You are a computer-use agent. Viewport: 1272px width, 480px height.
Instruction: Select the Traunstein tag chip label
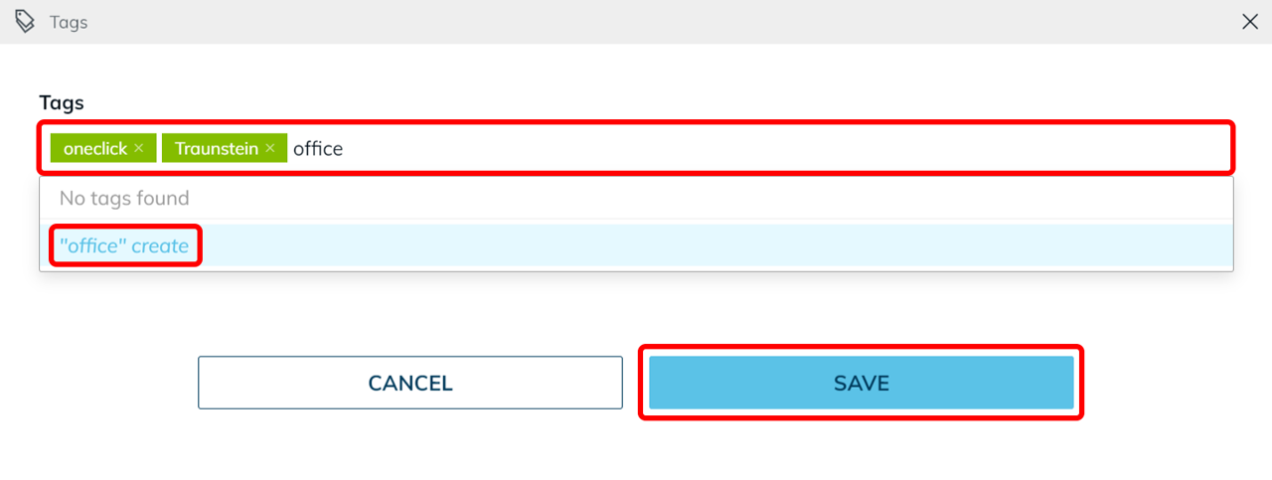click(x=217, y=148)
